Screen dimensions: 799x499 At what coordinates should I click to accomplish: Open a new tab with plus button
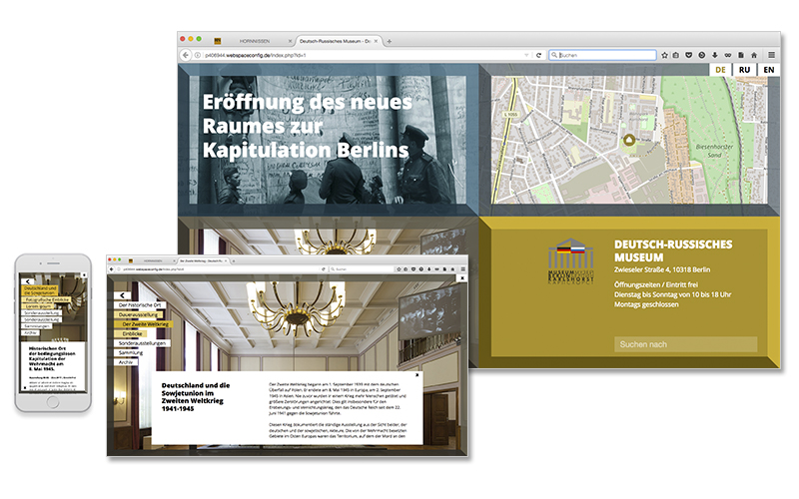pos(389,41)
